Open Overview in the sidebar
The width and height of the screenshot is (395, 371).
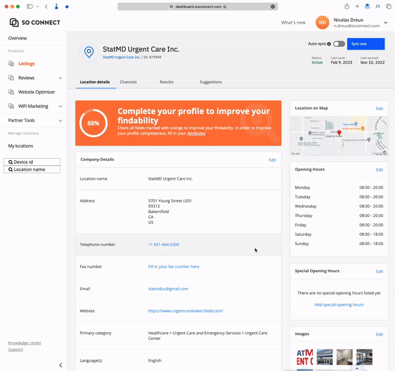coord(18,38)
